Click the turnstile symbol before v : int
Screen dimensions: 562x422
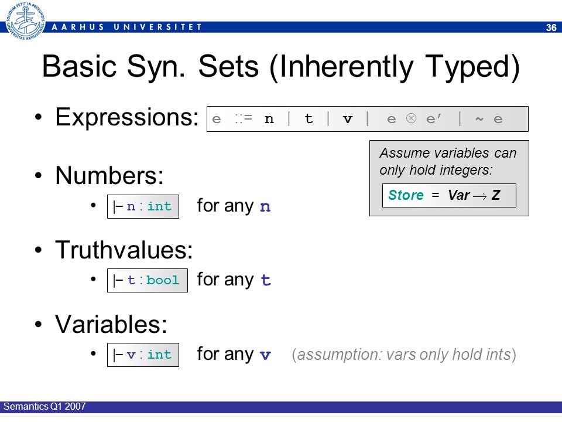[118, 355]
